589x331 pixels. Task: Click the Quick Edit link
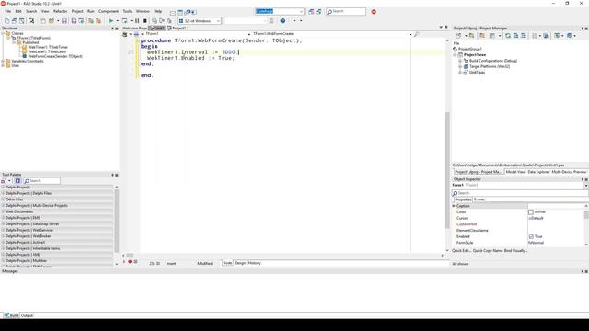[x=461, y=251]
